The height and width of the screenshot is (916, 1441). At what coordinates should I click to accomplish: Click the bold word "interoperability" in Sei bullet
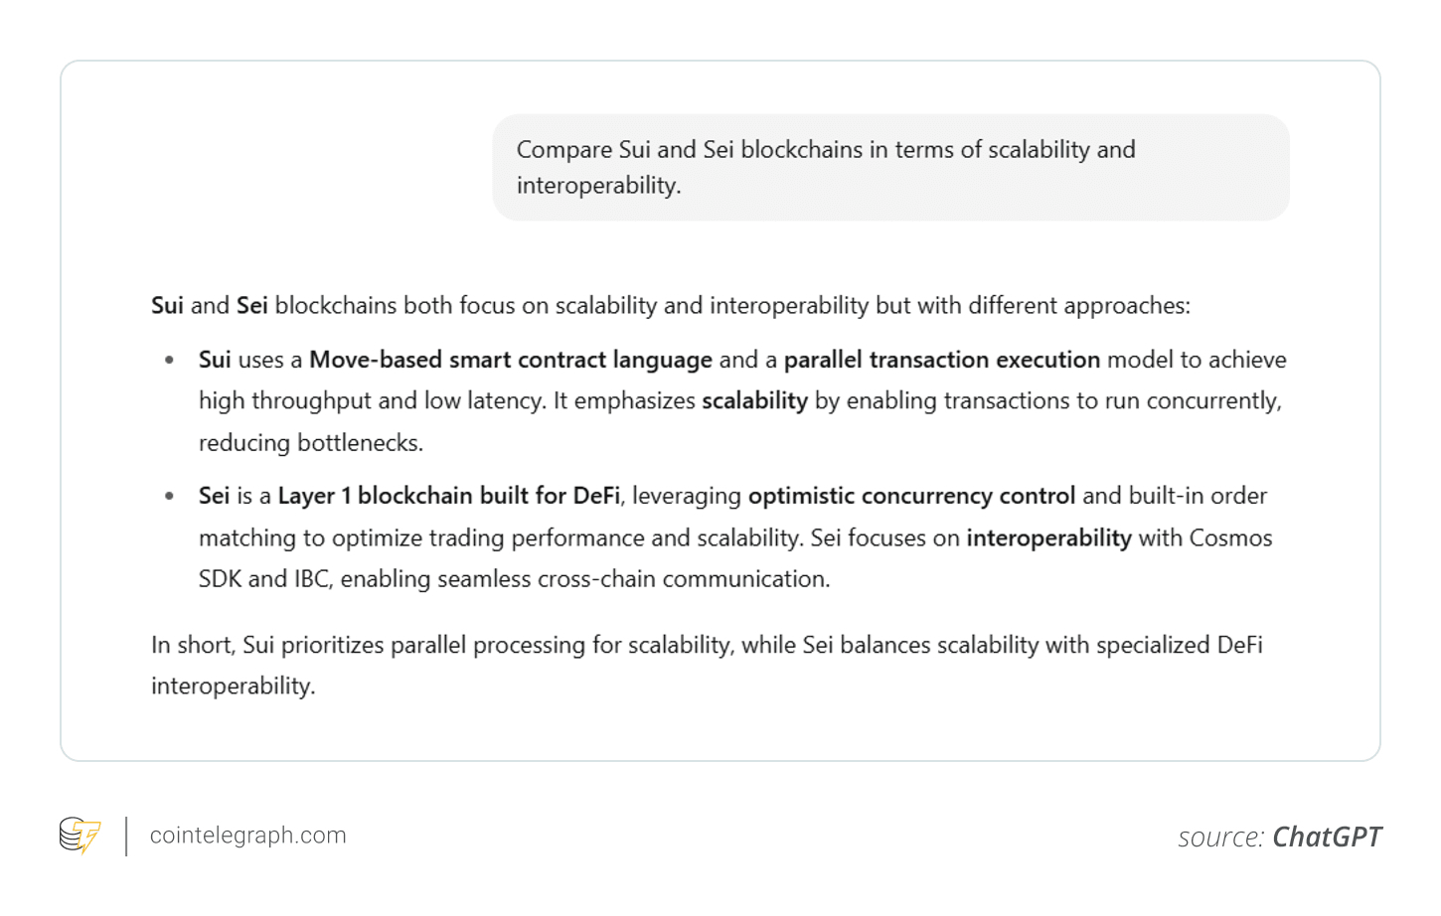1048,537
